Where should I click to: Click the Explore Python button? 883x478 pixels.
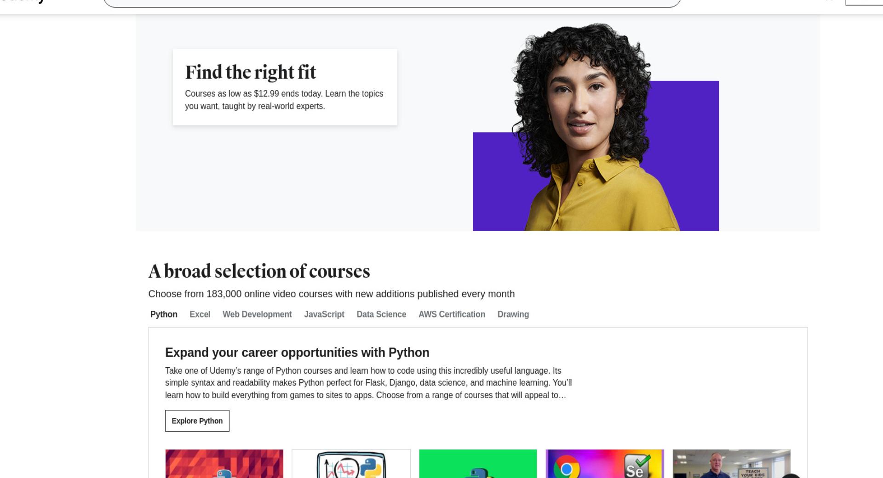[197, 421]
